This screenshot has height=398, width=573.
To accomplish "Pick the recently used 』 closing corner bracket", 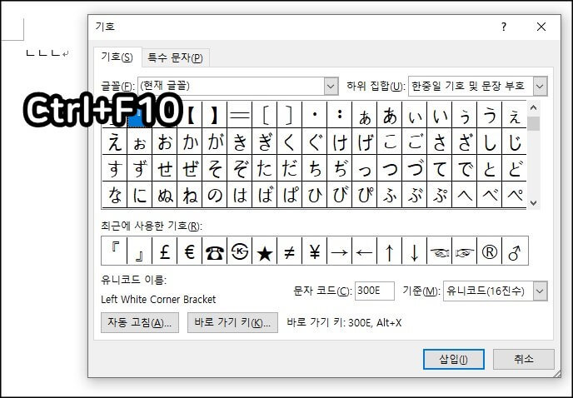I will [x=140, y=251].
